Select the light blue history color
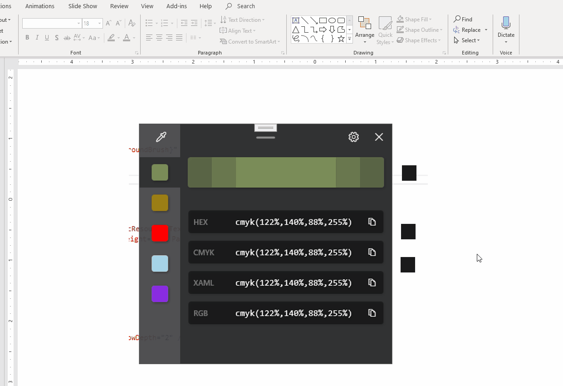The image size is (563, 386). tap(160, 264)
